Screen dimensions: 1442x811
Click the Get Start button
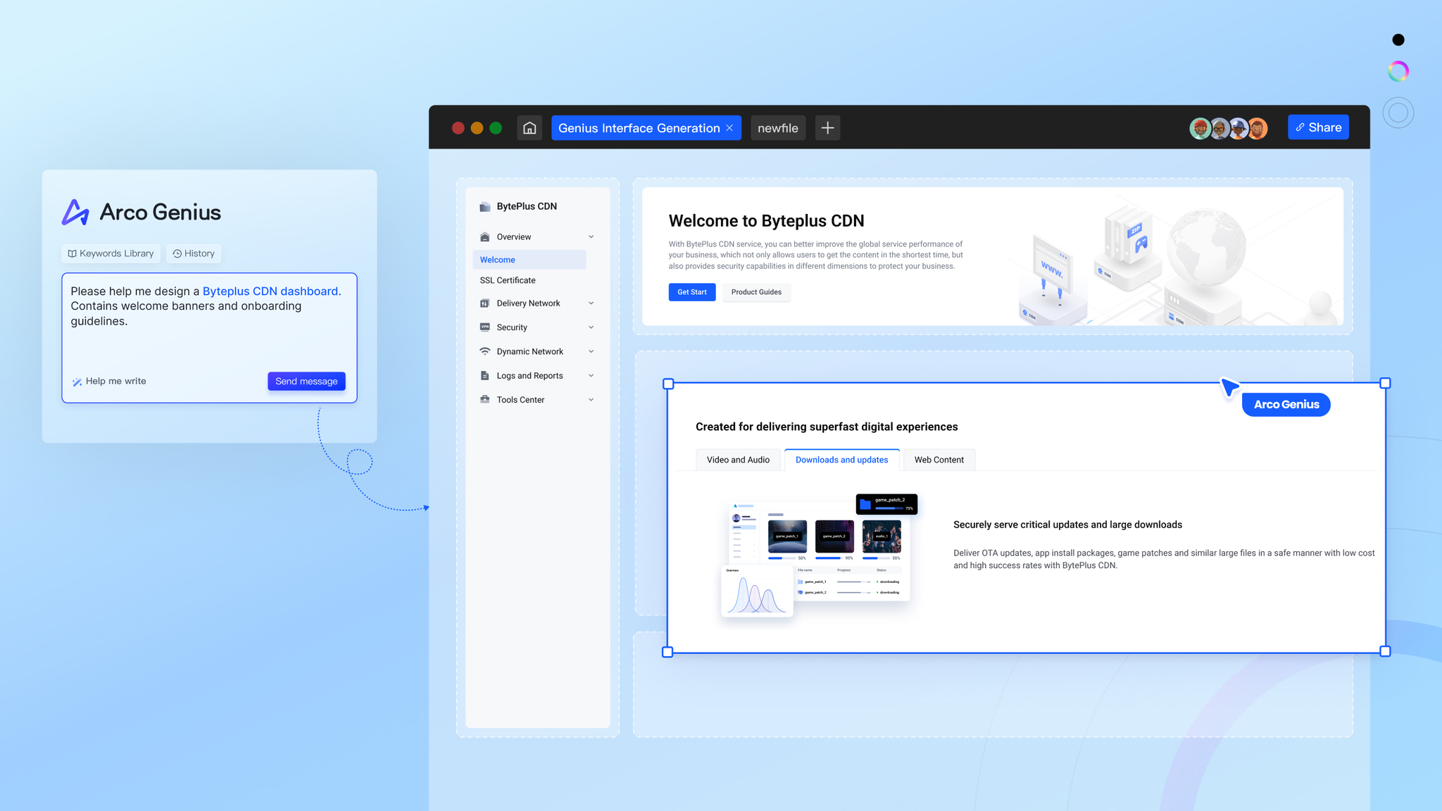click(691, 292)
